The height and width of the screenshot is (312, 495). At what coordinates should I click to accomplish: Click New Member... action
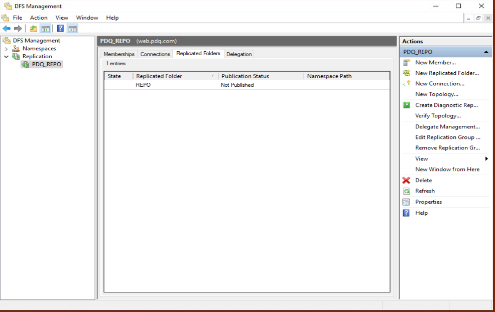[435, 63]
